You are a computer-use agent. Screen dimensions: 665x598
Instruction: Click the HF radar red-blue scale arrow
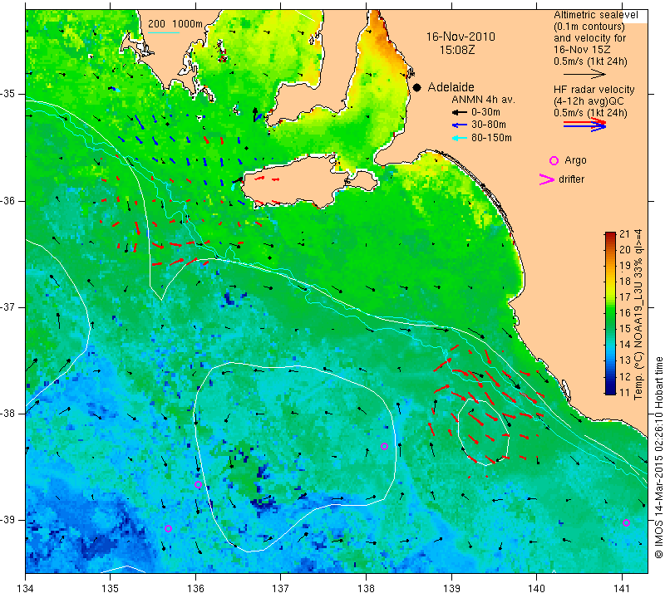click(584, 125)
